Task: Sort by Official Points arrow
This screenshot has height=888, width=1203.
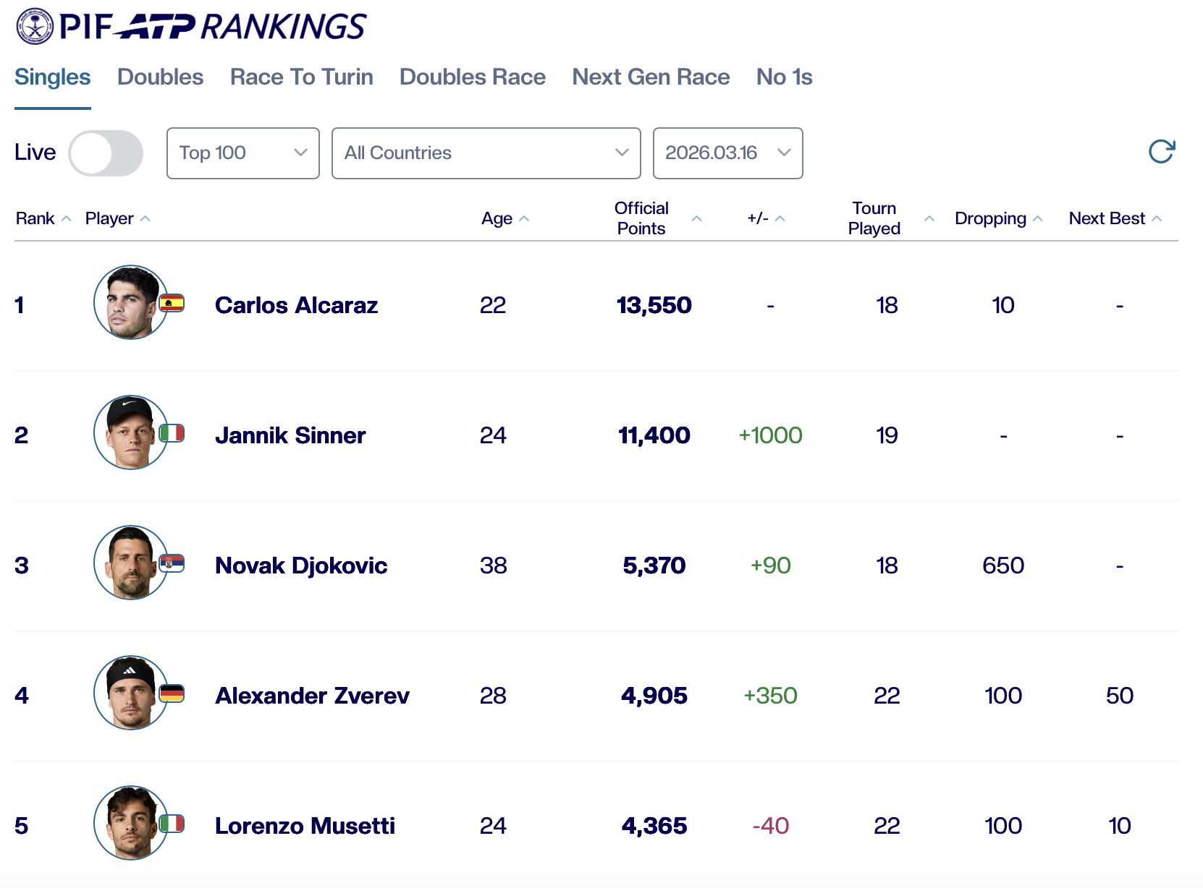Action: [696, 219]
